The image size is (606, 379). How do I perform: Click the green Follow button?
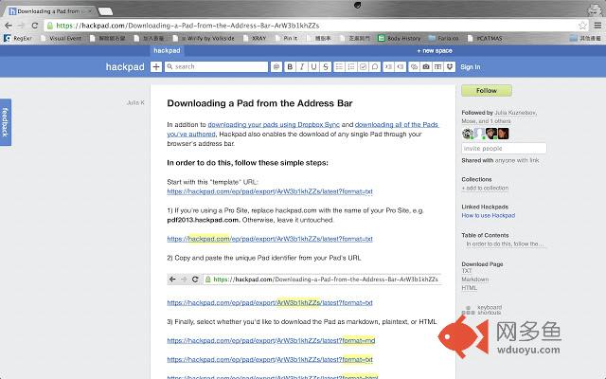pos(487,91)
